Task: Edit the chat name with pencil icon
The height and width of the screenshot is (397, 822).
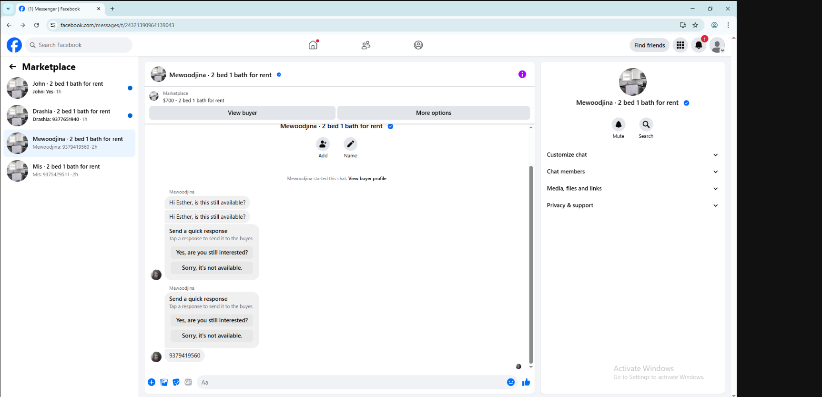Action: click(x=350, y=144)
